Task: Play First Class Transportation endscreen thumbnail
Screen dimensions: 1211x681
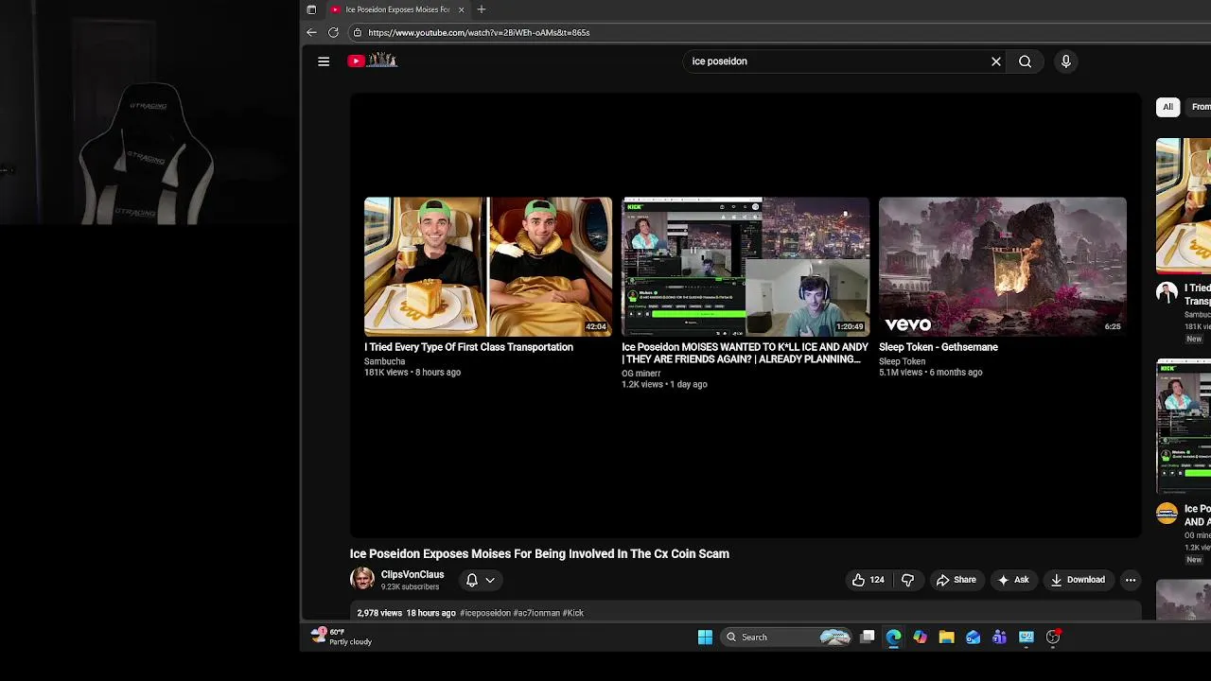Action: pyautogui.click(x=488, y=266)
